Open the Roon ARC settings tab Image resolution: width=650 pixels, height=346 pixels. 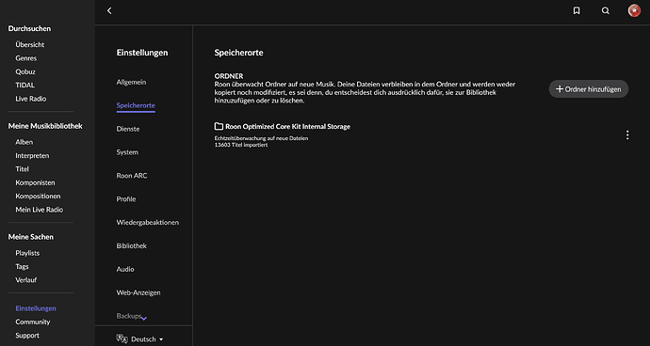[x=131, y=176]
